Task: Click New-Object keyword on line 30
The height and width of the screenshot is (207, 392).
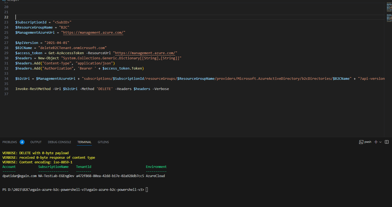Action: [x=49, y=58]
